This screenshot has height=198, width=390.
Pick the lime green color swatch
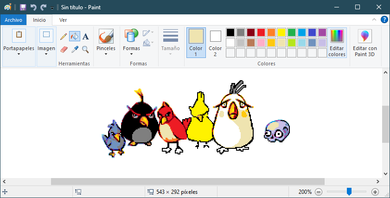[292, 43]
